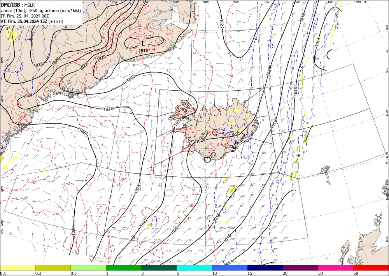Image resolution: width=389 pixels, height=276 pixels.
Task: Click the 1028 isobar label
Action: (39, 65)
